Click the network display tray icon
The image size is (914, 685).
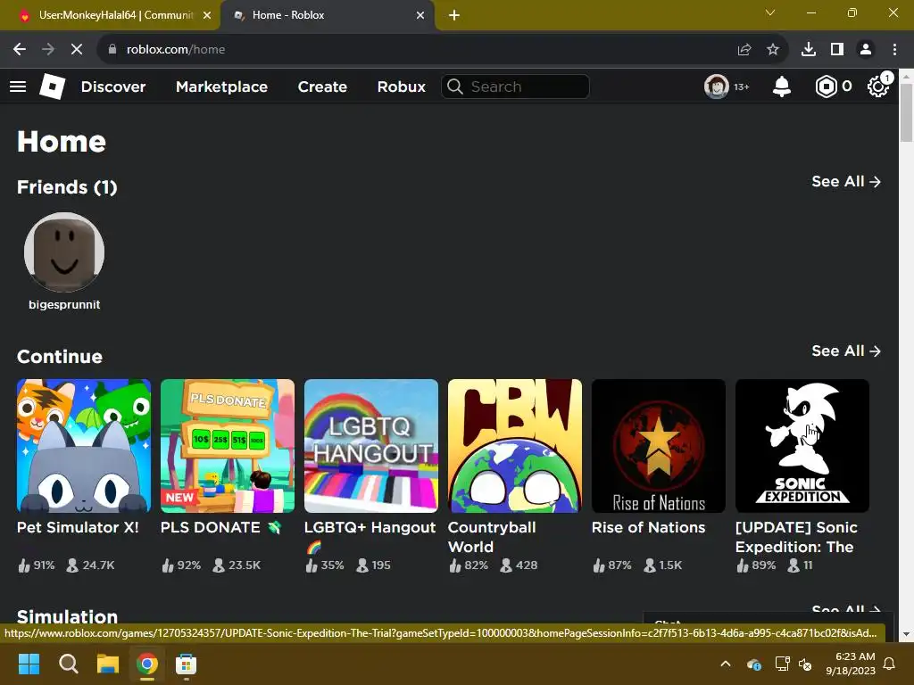point(782,664)
